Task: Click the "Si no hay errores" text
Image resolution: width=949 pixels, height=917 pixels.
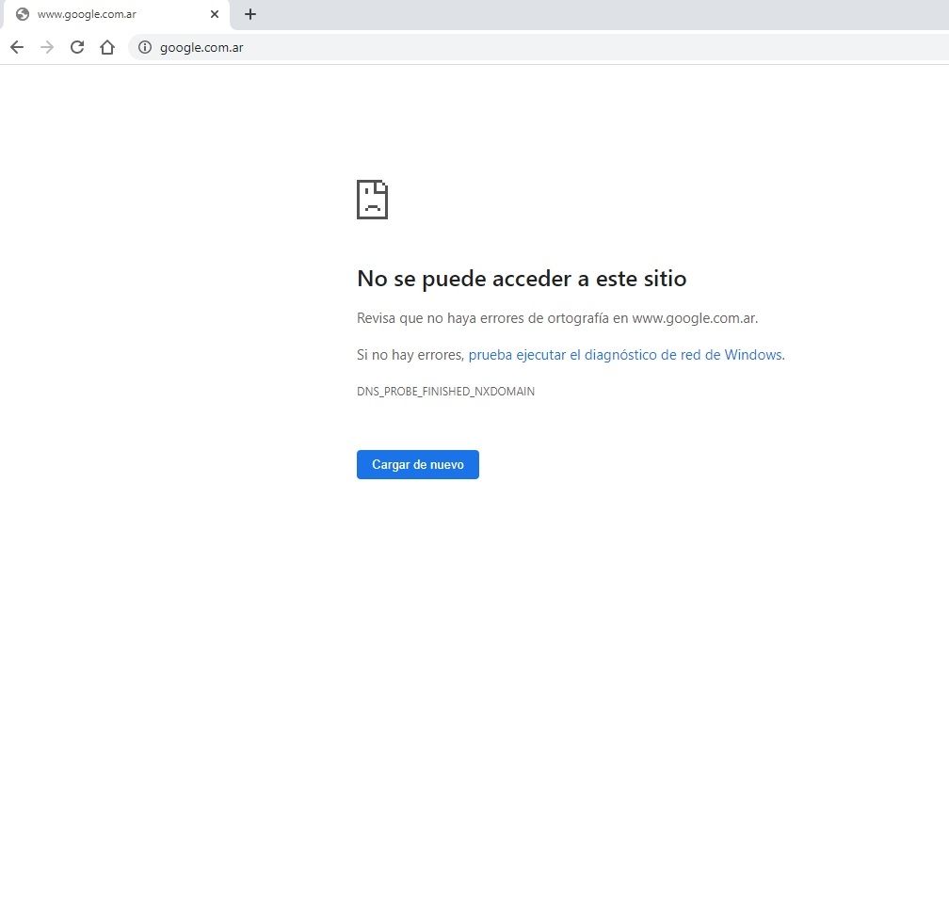Action: click(x=410, y=355)
